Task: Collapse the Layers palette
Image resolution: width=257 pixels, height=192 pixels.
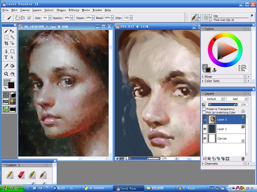Action: coord(203,93)
